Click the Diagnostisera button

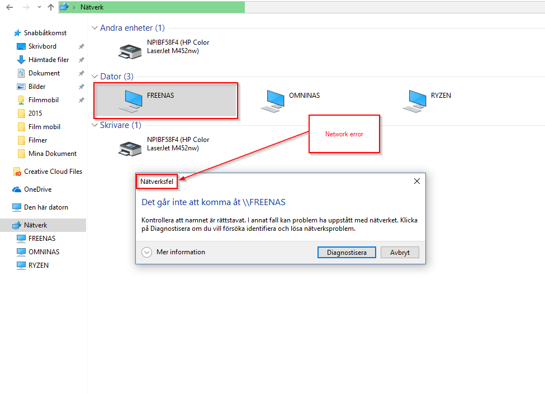(x=347, y=253)
